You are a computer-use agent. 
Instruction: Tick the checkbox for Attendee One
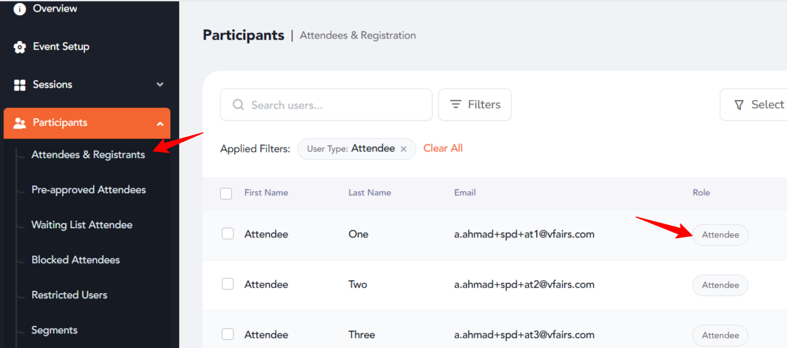(x=228, y=234)
